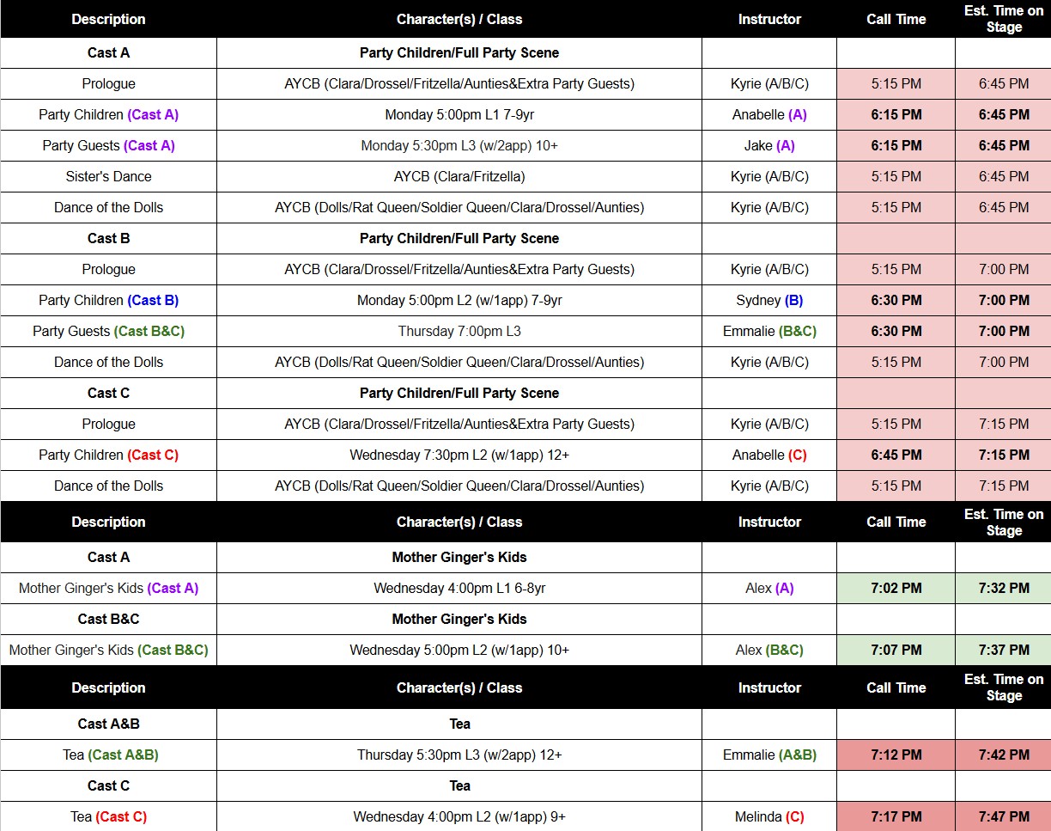Click the 7:47 PM stage time cell

pyautogui.click(x=1003, y=816)
